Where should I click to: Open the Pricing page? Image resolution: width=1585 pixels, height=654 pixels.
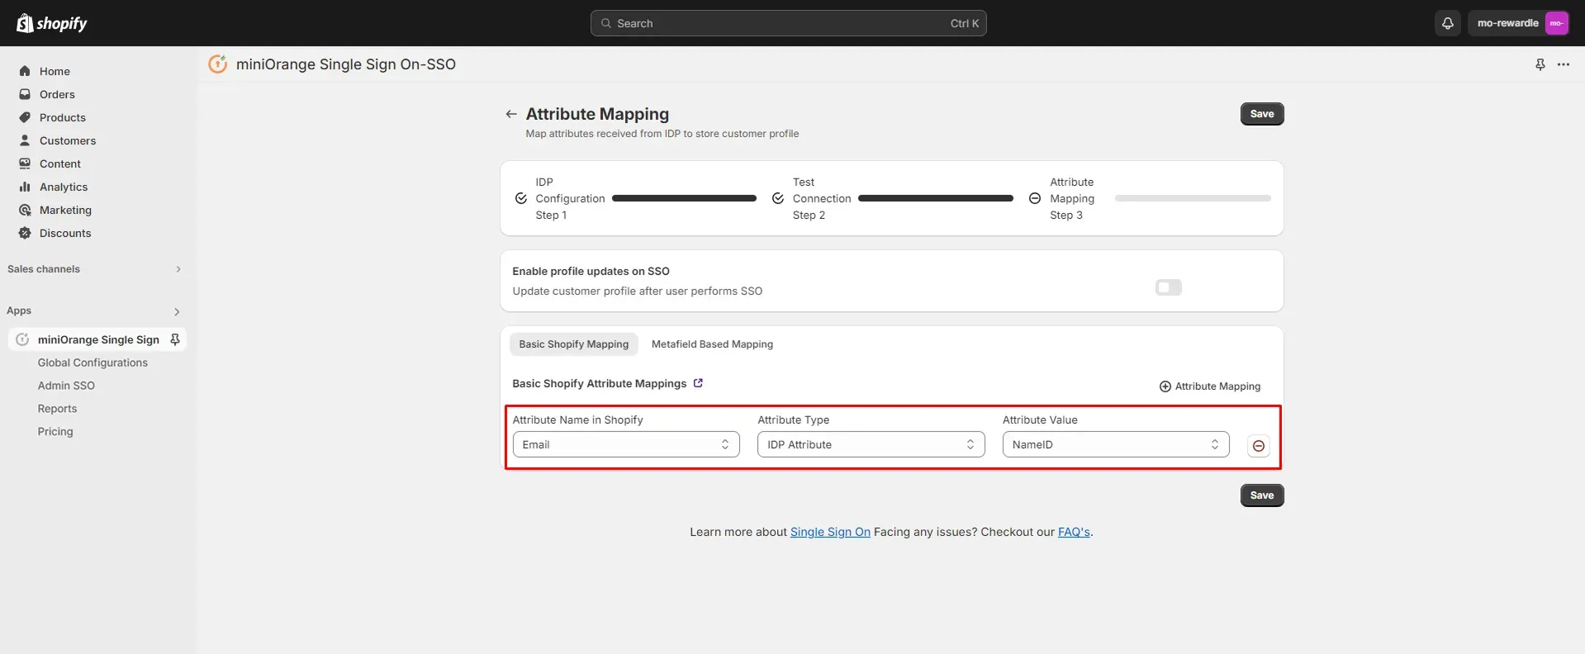[55, 432]
